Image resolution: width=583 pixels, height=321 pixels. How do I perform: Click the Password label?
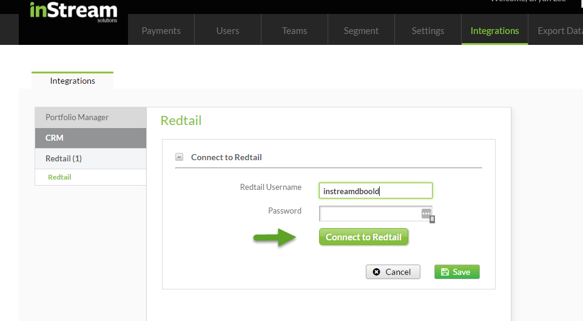coord(285,211)
